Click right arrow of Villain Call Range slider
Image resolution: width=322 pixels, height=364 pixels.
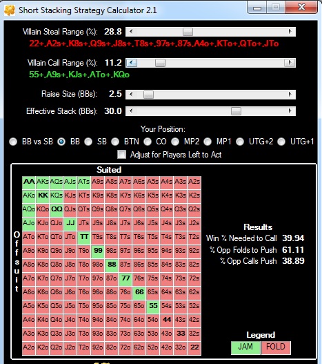[x=290, y=63]
